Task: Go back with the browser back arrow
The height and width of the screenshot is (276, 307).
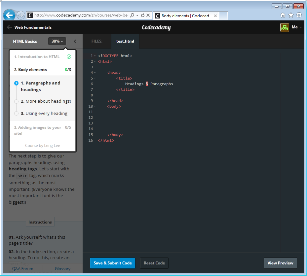Action: (9, 15)
